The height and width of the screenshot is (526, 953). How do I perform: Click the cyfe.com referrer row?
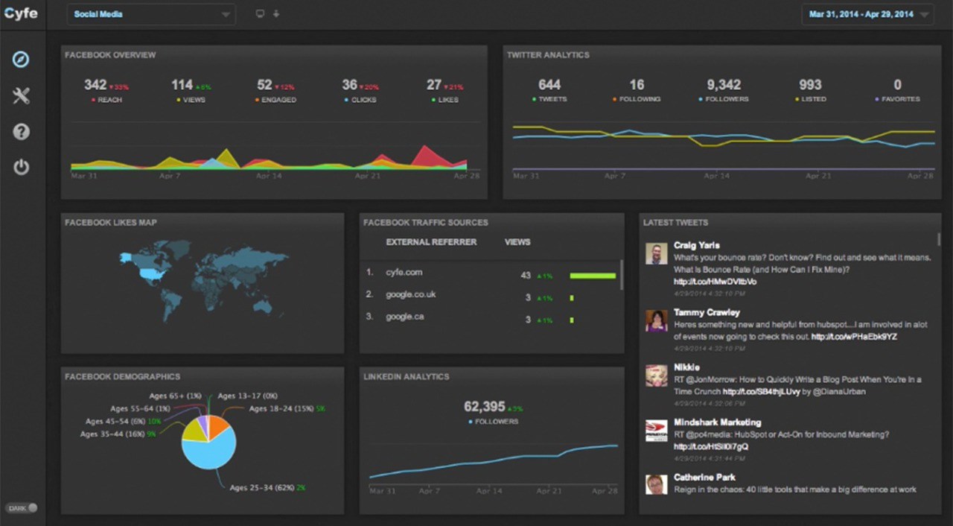pyautogui.click(x=491, y=275)
